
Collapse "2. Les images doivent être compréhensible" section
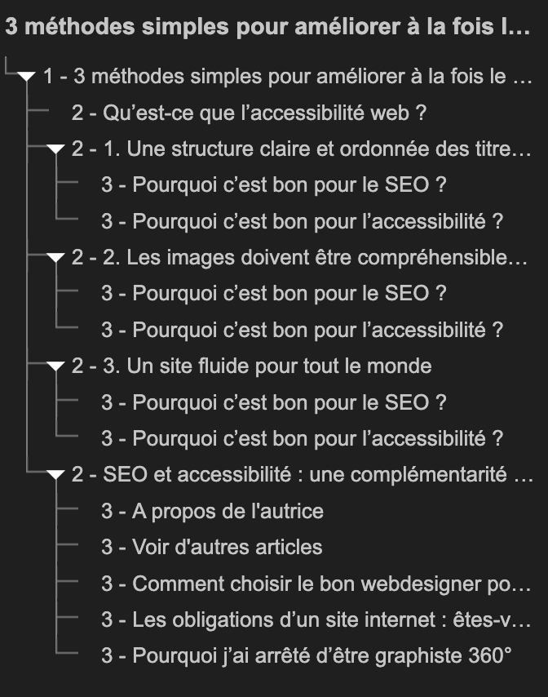(56, 257)
